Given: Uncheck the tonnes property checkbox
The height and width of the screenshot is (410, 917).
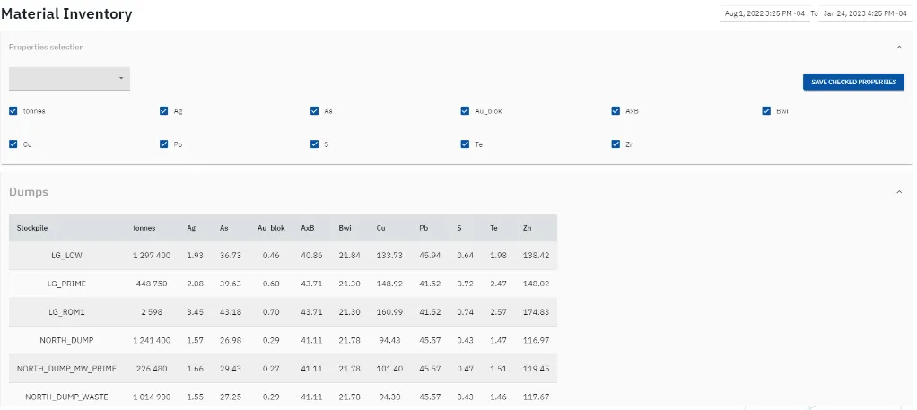Looking at the screenshot, I should (x=13, y=111).
